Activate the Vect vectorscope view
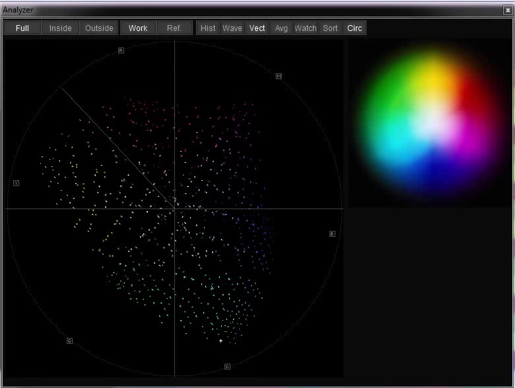This screenshot has height=388, width=515. (x=257, y=28)
